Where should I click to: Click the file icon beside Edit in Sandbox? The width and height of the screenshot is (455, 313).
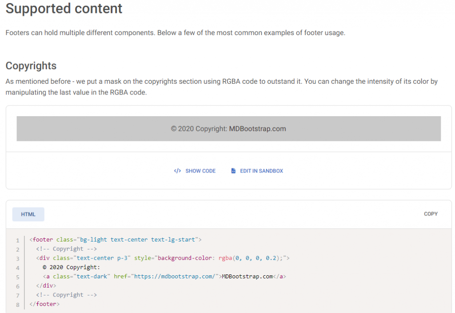(233, 171)
